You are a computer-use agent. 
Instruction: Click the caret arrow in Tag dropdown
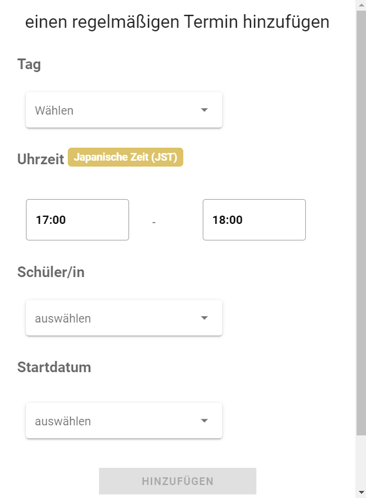[205, 110]
